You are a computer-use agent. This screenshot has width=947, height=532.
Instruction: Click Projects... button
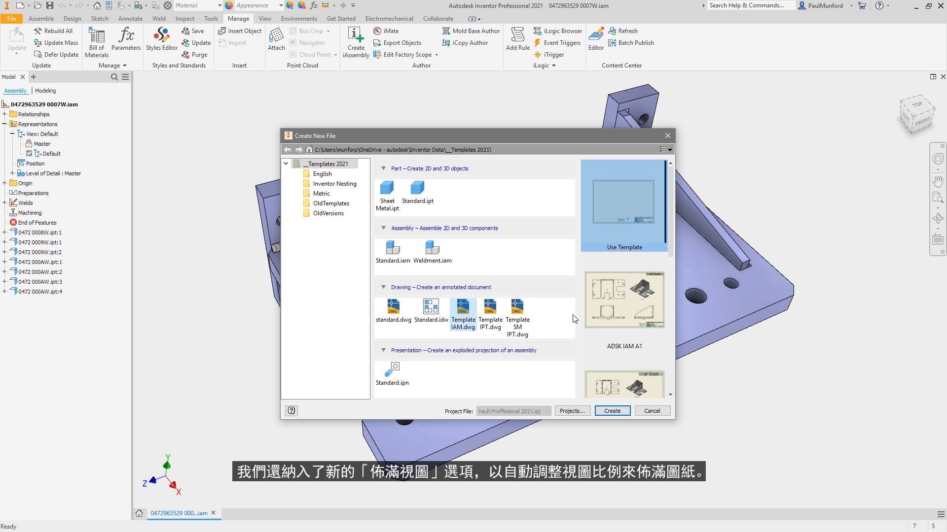tap(572, 411)
